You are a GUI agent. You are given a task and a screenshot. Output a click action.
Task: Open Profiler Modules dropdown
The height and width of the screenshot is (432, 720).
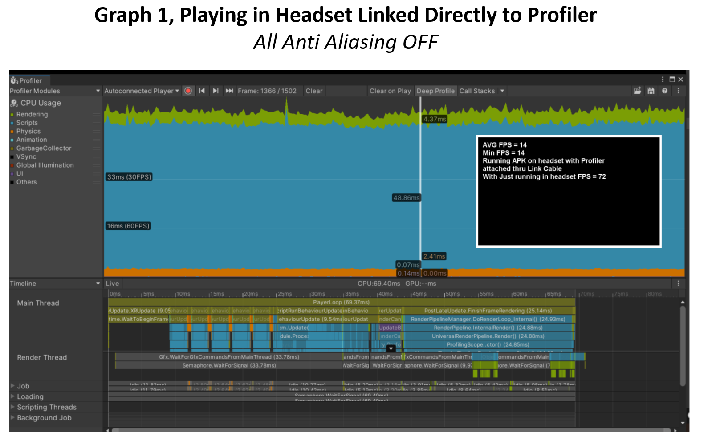(x=55, y=91)
